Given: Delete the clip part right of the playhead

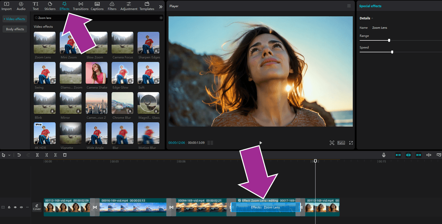Looking at the screenshot, I should tap(56, 155).
